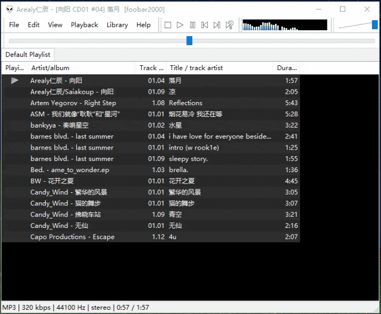Click the spectrum visualization display
Image resolution: width=381 pixels, height=314 pixels.
coord(285,25)
